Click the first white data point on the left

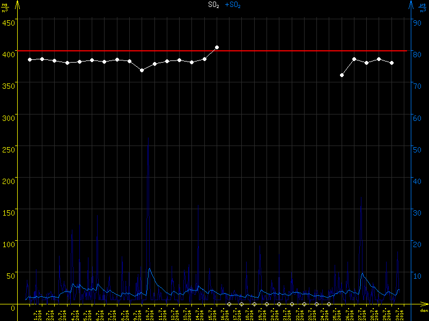tap(29, 59)
